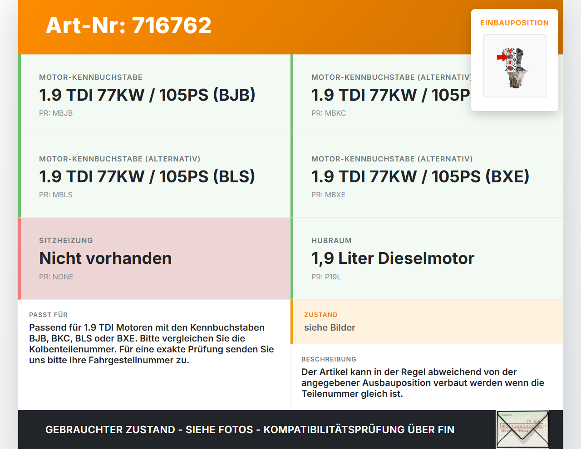
Task: Click the PR: P19L code text
Action: click(x=326, y=277)
